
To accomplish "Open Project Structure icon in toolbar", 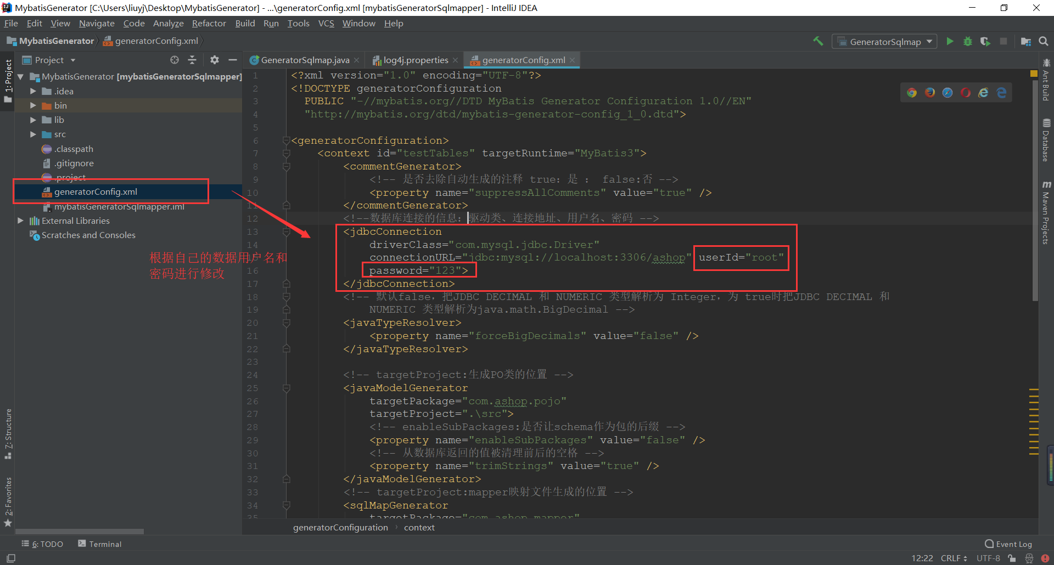I will 1025,41.
